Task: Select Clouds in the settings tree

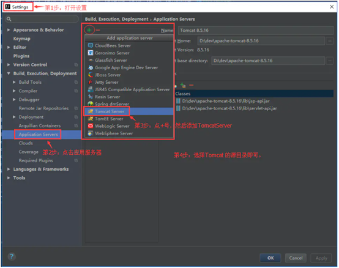Action: 26,143
